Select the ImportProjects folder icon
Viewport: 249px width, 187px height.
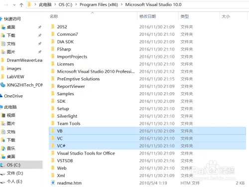tap(53, 56)
